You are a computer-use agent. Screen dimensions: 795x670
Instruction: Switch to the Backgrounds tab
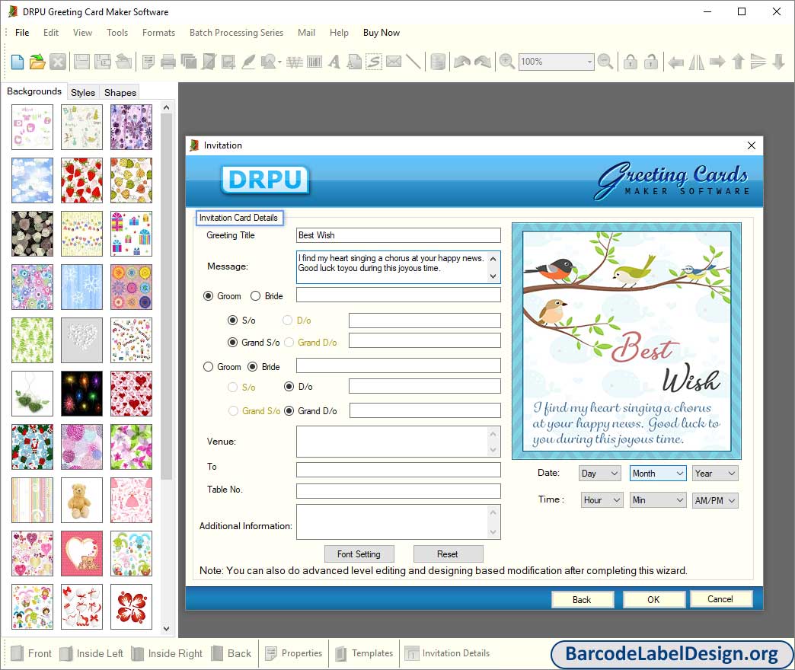(x=34, y=91)
